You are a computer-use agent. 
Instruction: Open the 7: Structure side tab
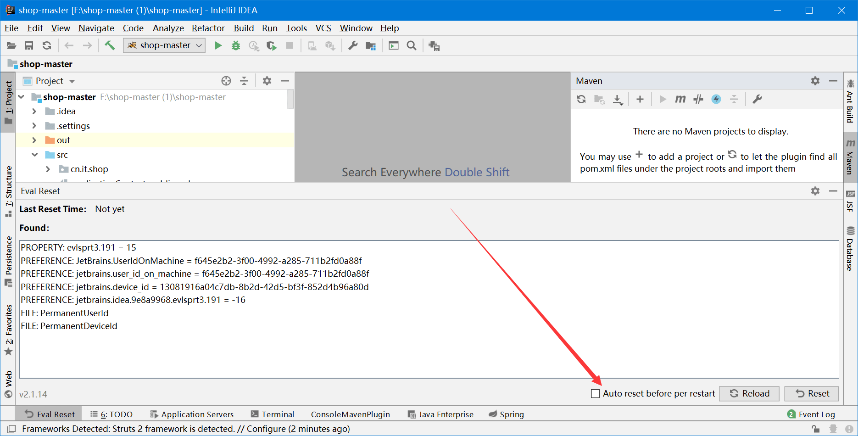pyautogui.click(x=9, y=191)
